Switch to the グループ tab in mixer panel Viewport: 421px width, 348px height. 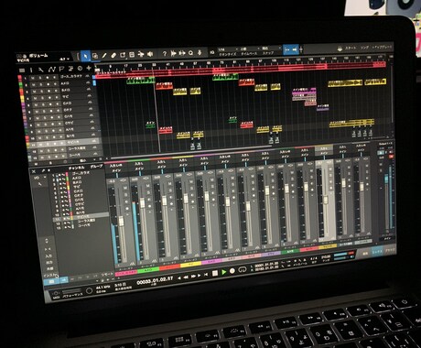(96, 167)
